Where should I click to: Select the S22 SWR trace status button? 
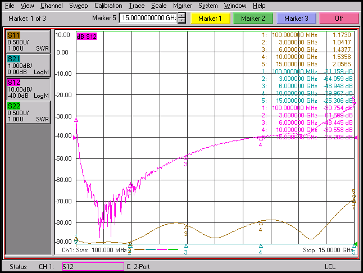(x=28, y=112)
